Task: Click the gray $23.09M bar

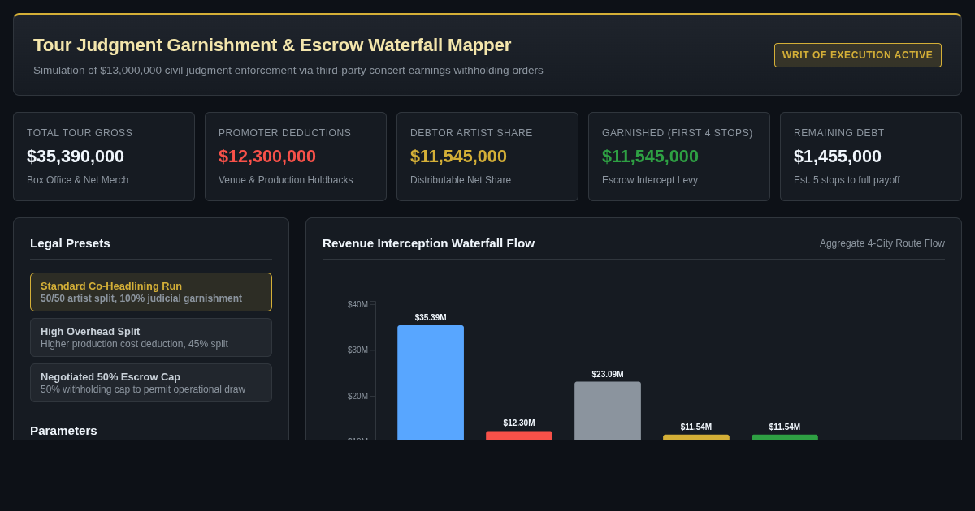Action: [608, 411]
